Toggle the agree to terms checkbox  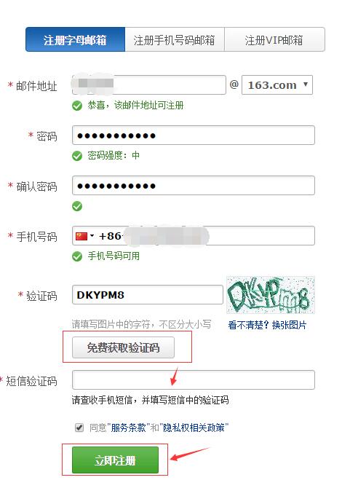tap(79, 428)
